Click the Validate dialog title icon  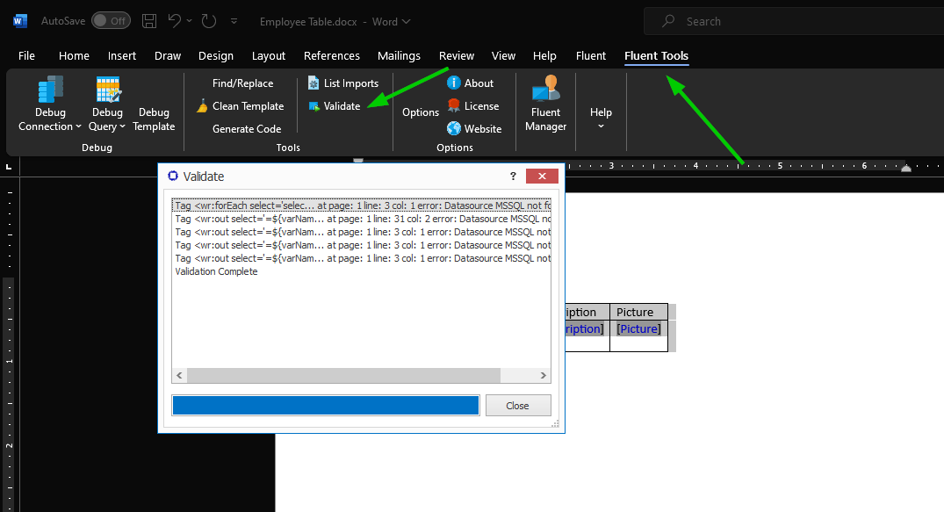(173, 176)
